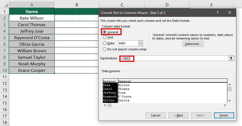Open the MDY date format dropdown

tap(140, 43)
